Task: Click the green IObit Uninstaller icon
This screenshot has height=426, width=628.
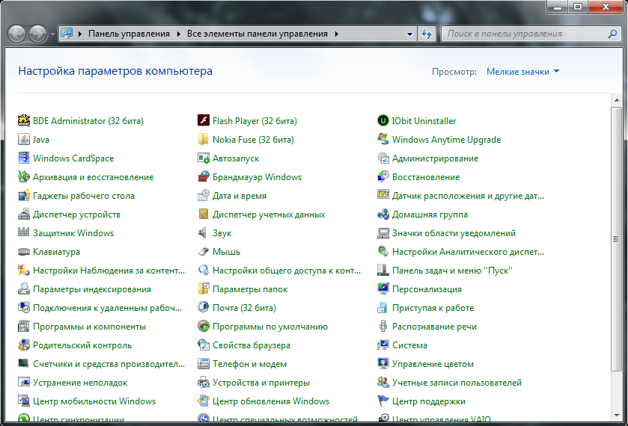Action: tap(383, 120)
